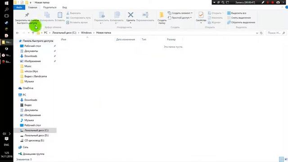Click the details view icon in status bar

(x=281, y=159)
